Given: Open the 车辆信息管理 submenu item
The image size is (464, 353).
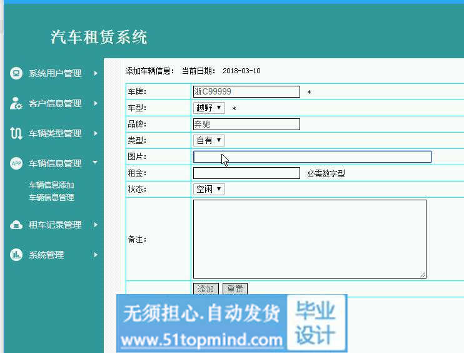Looking at the screenshot, I should click(51, 197).
